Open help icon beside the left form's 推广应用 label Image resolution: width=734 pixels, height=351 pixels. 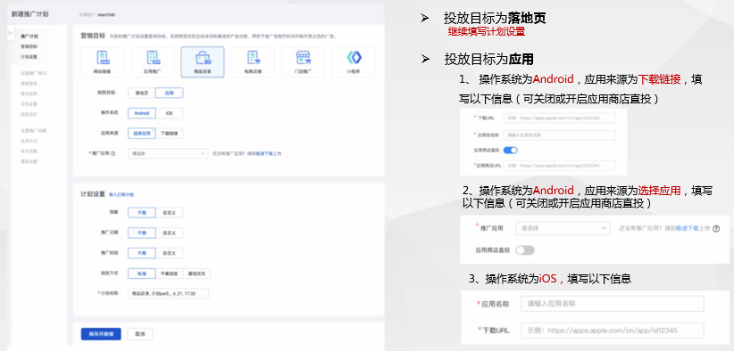click(113, 153)
